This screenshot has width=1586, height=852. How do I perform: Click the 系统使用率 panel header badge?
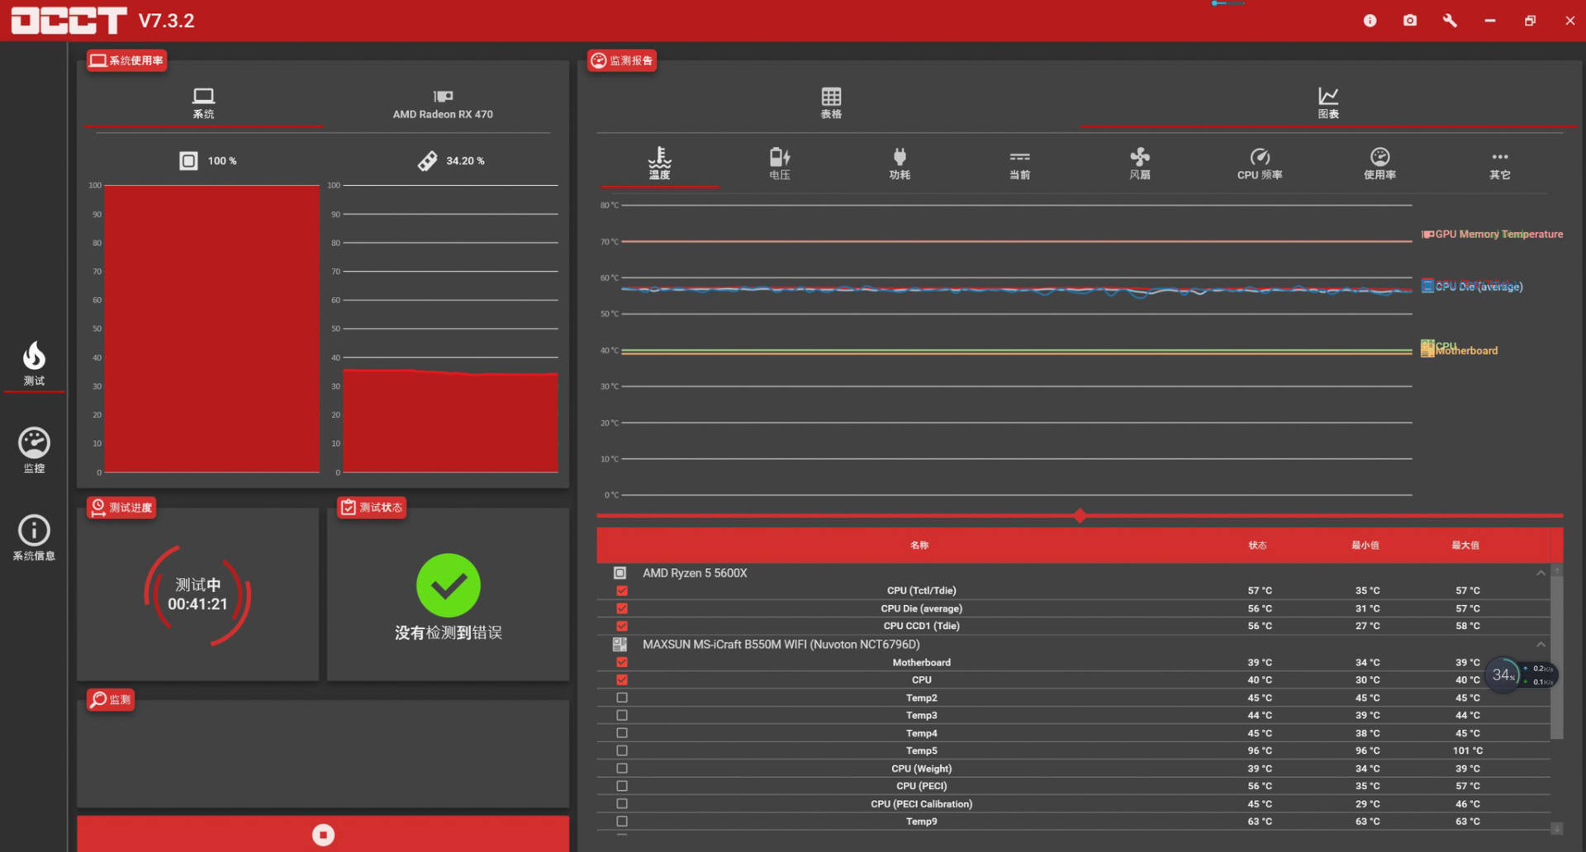tap(127, 60)
